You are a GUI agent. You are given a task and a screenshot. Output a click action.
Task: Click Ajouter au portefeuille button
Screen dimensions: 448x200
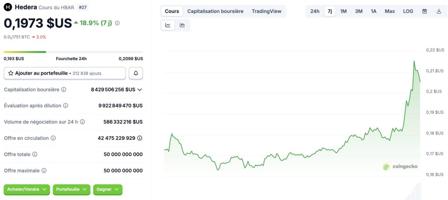[65, 73]
